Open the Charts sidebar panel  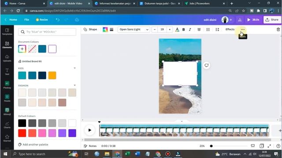(x=7, y=125)
